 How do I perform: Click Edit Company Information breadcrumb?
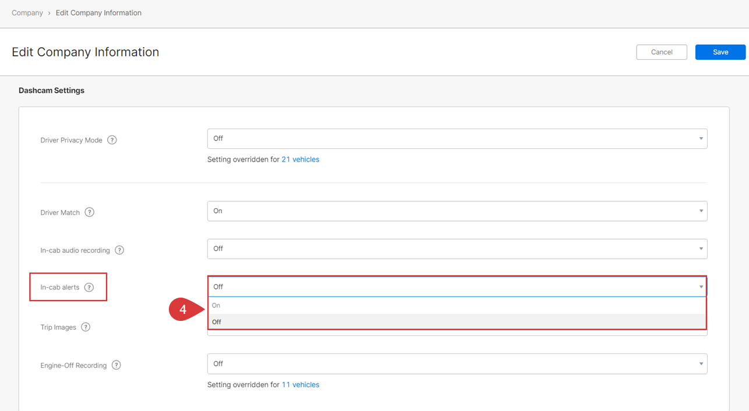pyautogui.click(x=98, y=13)
